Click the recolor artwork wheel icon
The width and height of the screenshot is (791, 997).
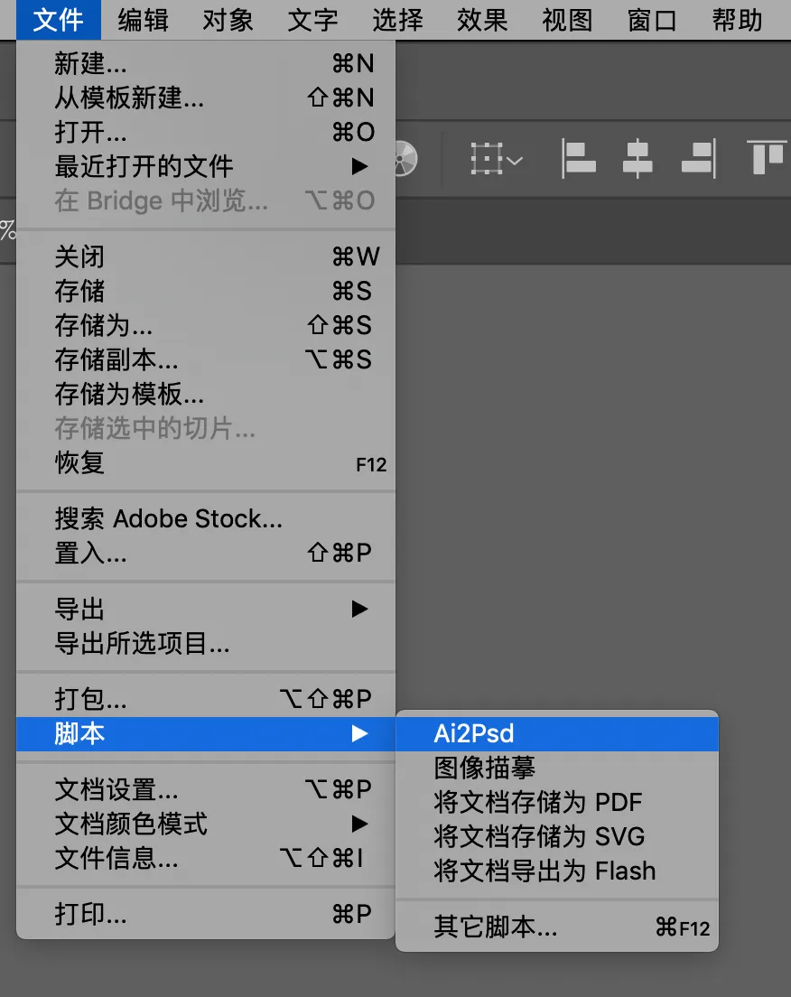(406, 158)
